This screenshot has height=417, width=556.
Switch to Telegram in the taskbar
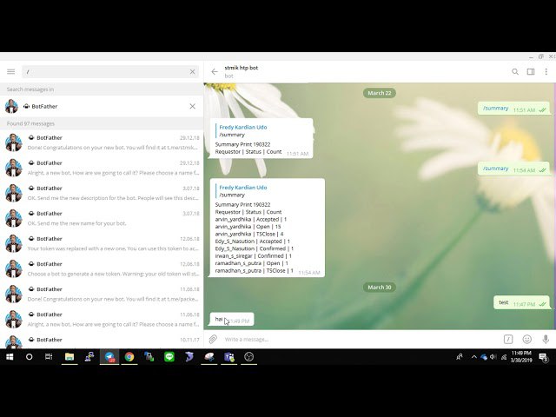pyautogui.click(x=109, y=357)
